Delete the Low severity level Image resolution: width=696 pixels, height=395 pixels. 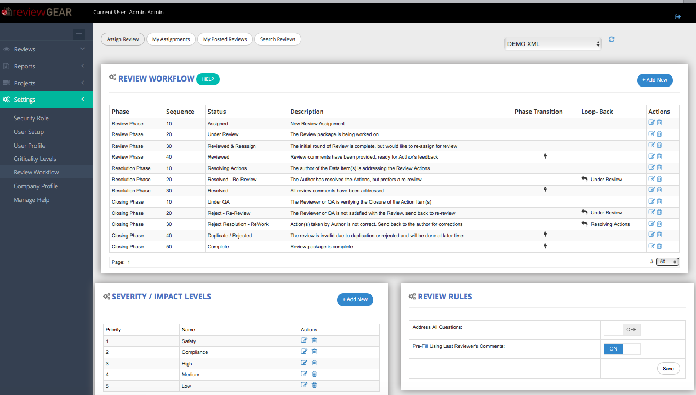pyautogui.click(x=314, y=385)
